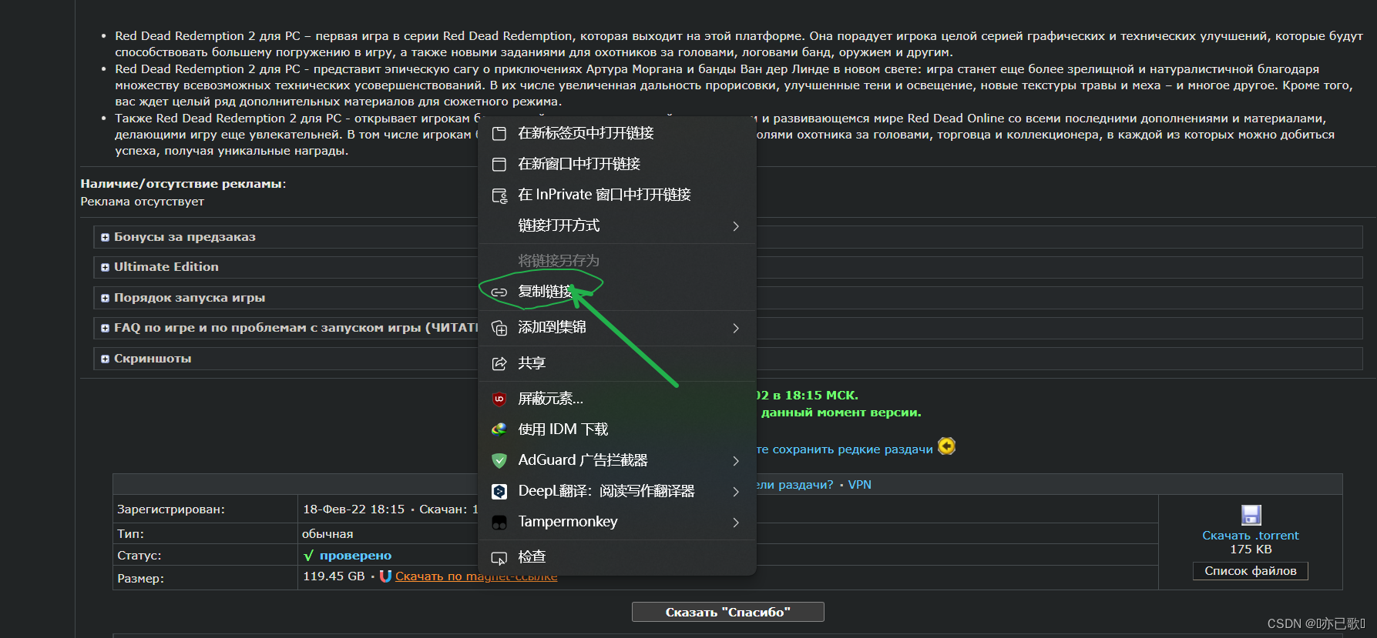
Task: Choose 使用 IDM 下载 menu entry
Action: 617,429
